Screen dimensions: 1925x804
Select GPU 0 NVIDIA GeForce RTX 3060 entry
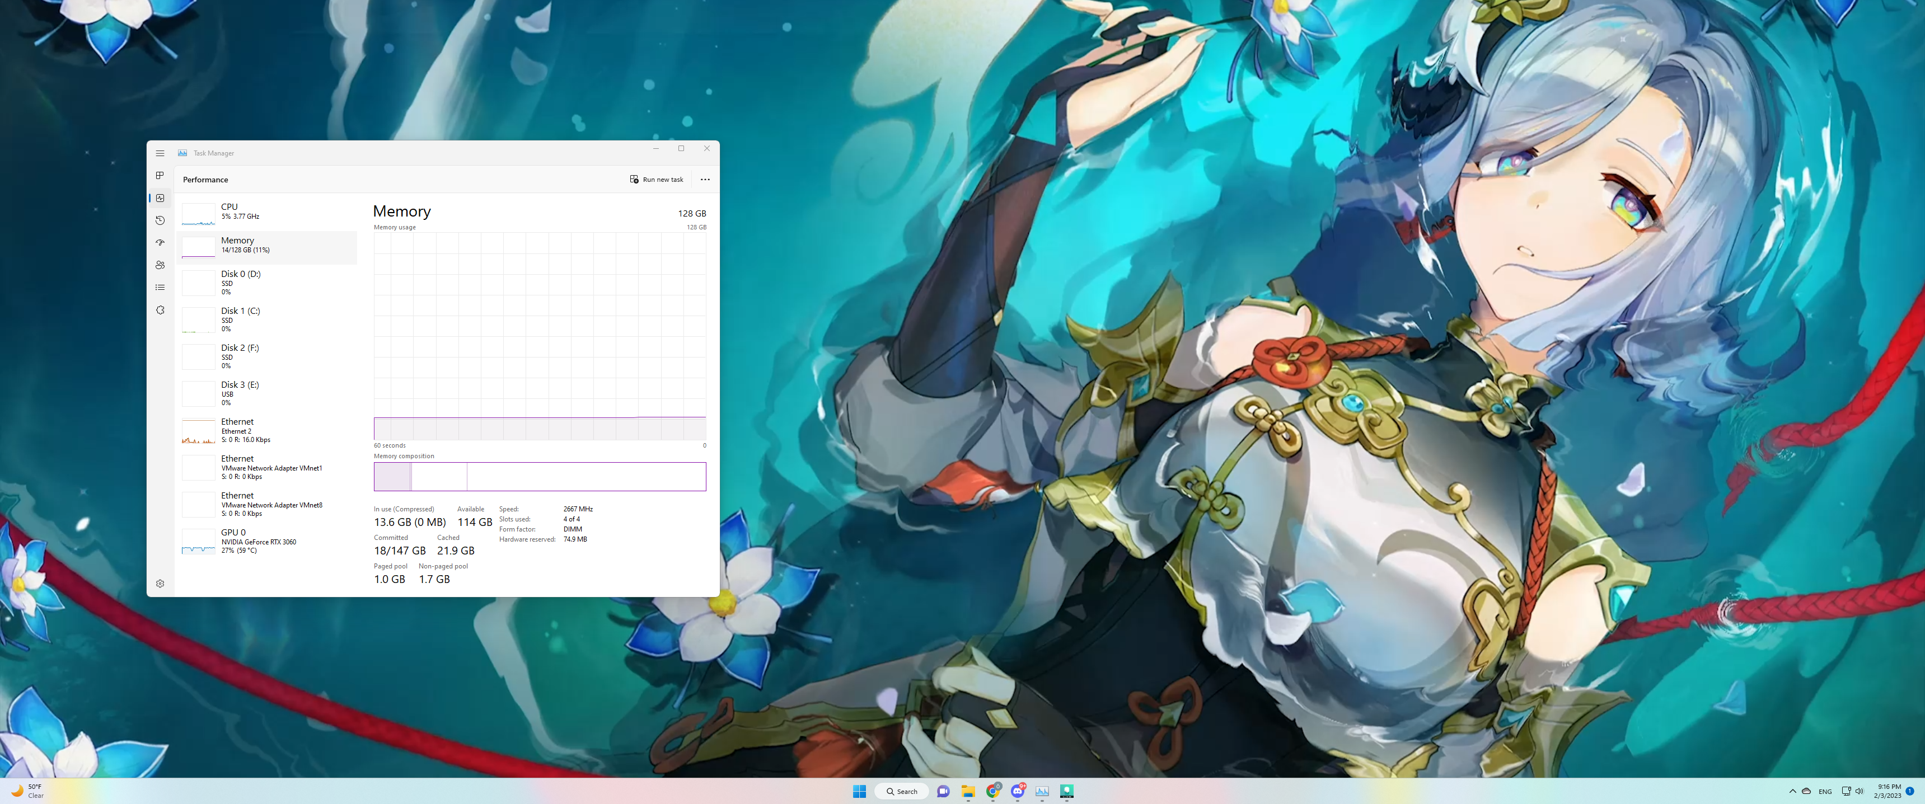coord(267,541)
